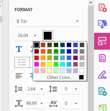Open the Create PDF tool icon
The image size is (110, 111).
[x=102, y=8]
